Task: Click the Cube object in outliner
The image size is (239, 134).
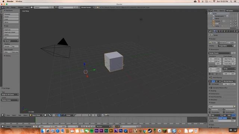Action: pyautogui.click(x=217, y=23)
